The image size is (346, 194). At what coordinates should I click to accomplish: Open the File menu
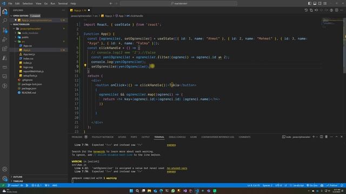[10, 4]
